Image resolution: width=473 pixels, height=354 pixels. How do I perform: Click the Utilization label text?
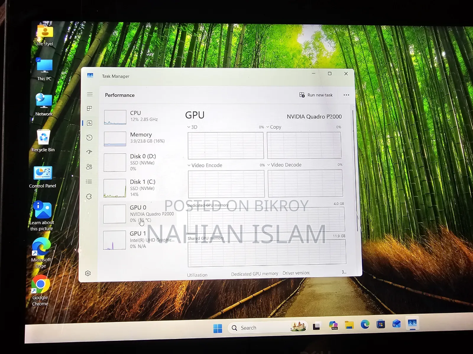coord(197,275)
